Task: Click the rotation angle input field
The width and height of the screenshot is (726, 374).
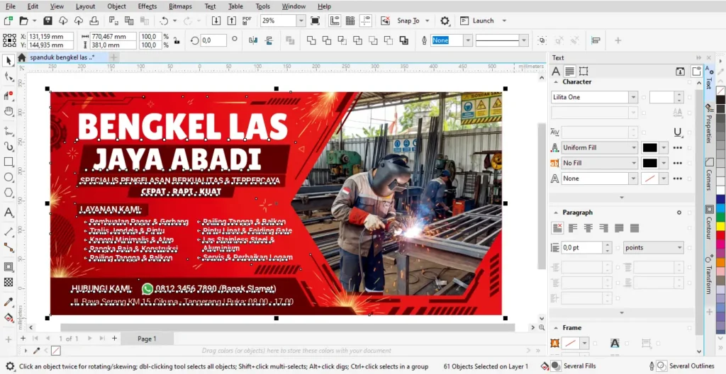Action: tap(213, 40)
